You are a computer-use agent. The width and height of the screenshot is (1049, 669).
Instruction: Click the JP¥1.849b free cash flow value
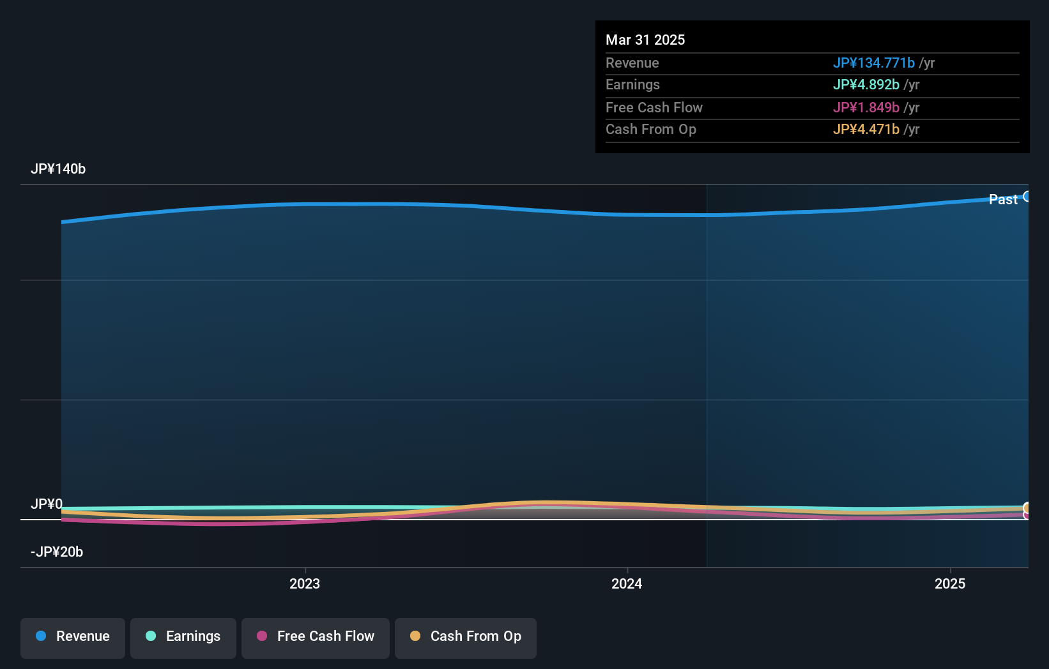pos(866,107)
